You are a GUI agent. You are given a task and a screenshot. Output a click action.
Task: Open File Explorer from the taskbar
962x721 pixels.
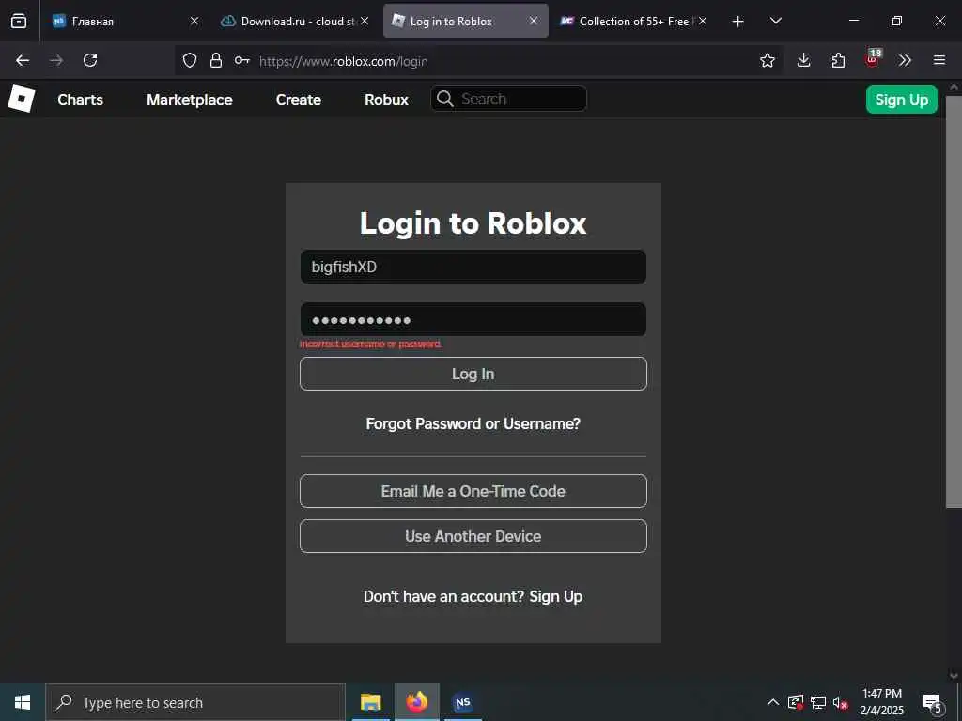[370, 702]
